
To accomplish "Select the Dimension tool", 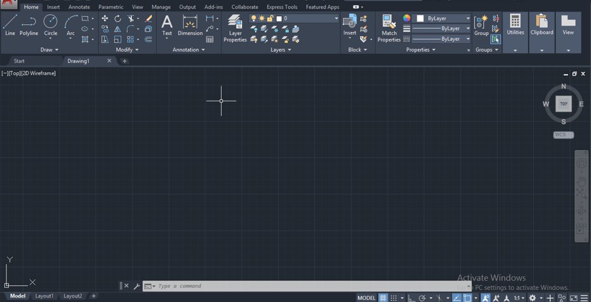I will pyautogui.click(x=190, y=25).
